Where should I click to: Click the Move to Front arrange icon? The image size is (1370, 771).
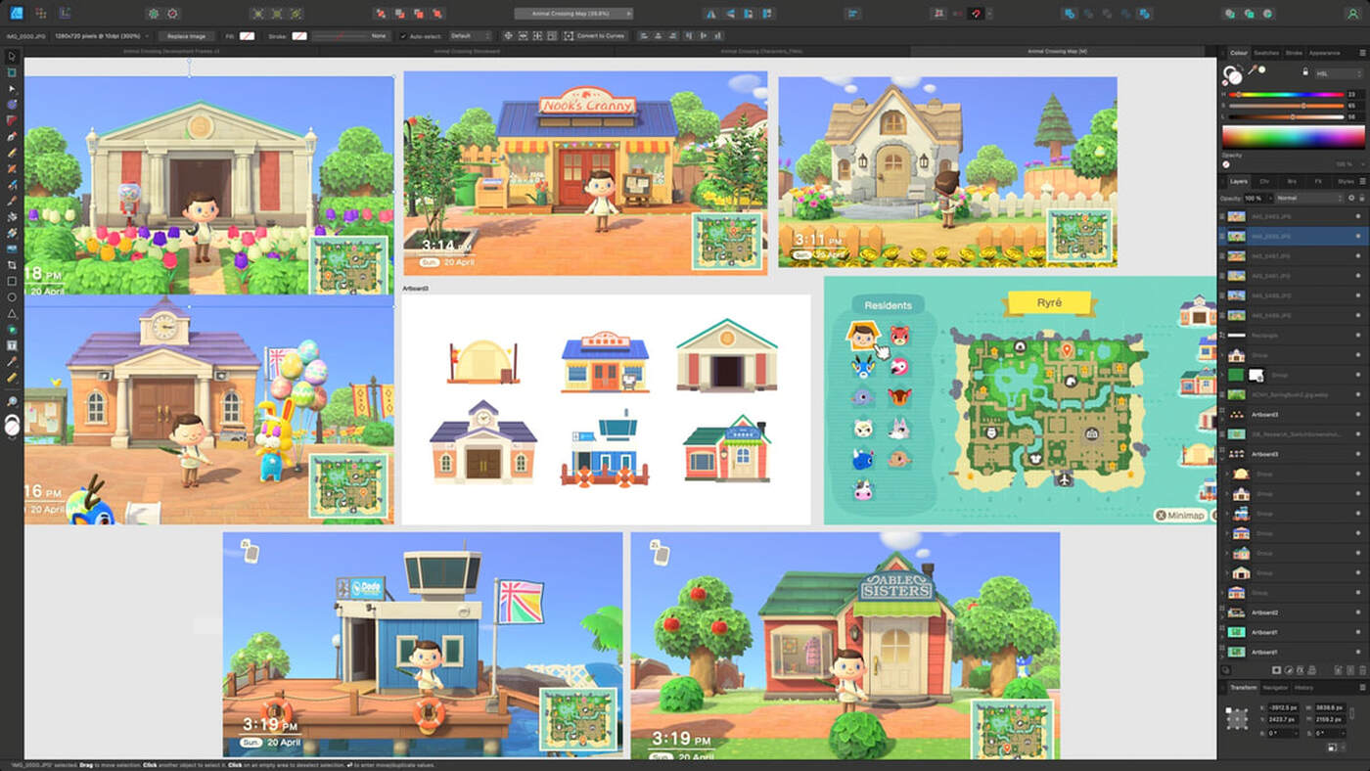pyautogui.click(x=437, y=14)
